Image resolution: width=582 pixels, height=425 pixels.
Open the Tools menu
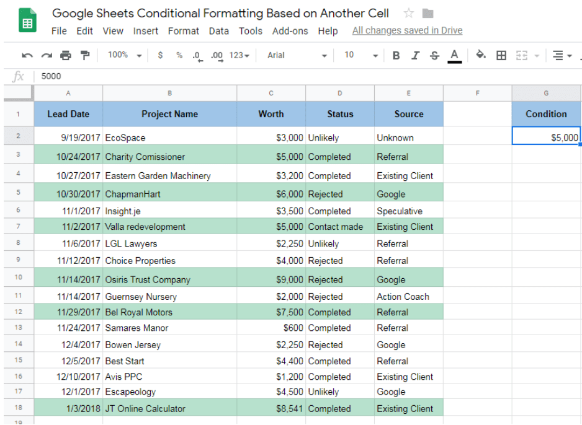pyautogui.click(x=251, y=31)
